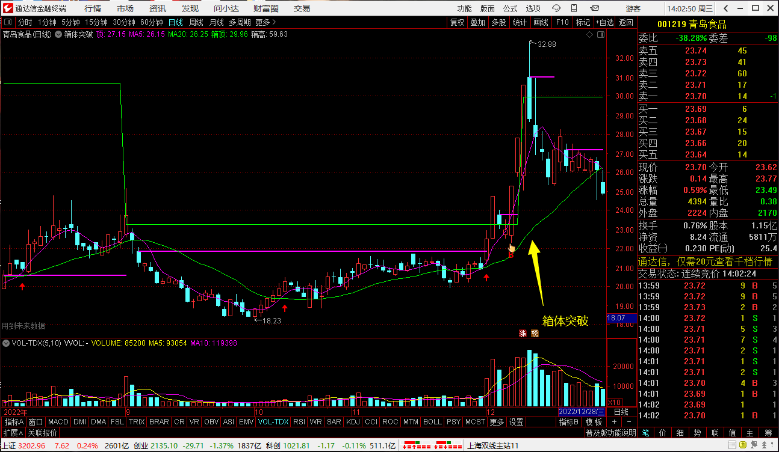Click the 通达信，仅需20元查看千档行情 link

click(x=704, y=261)
